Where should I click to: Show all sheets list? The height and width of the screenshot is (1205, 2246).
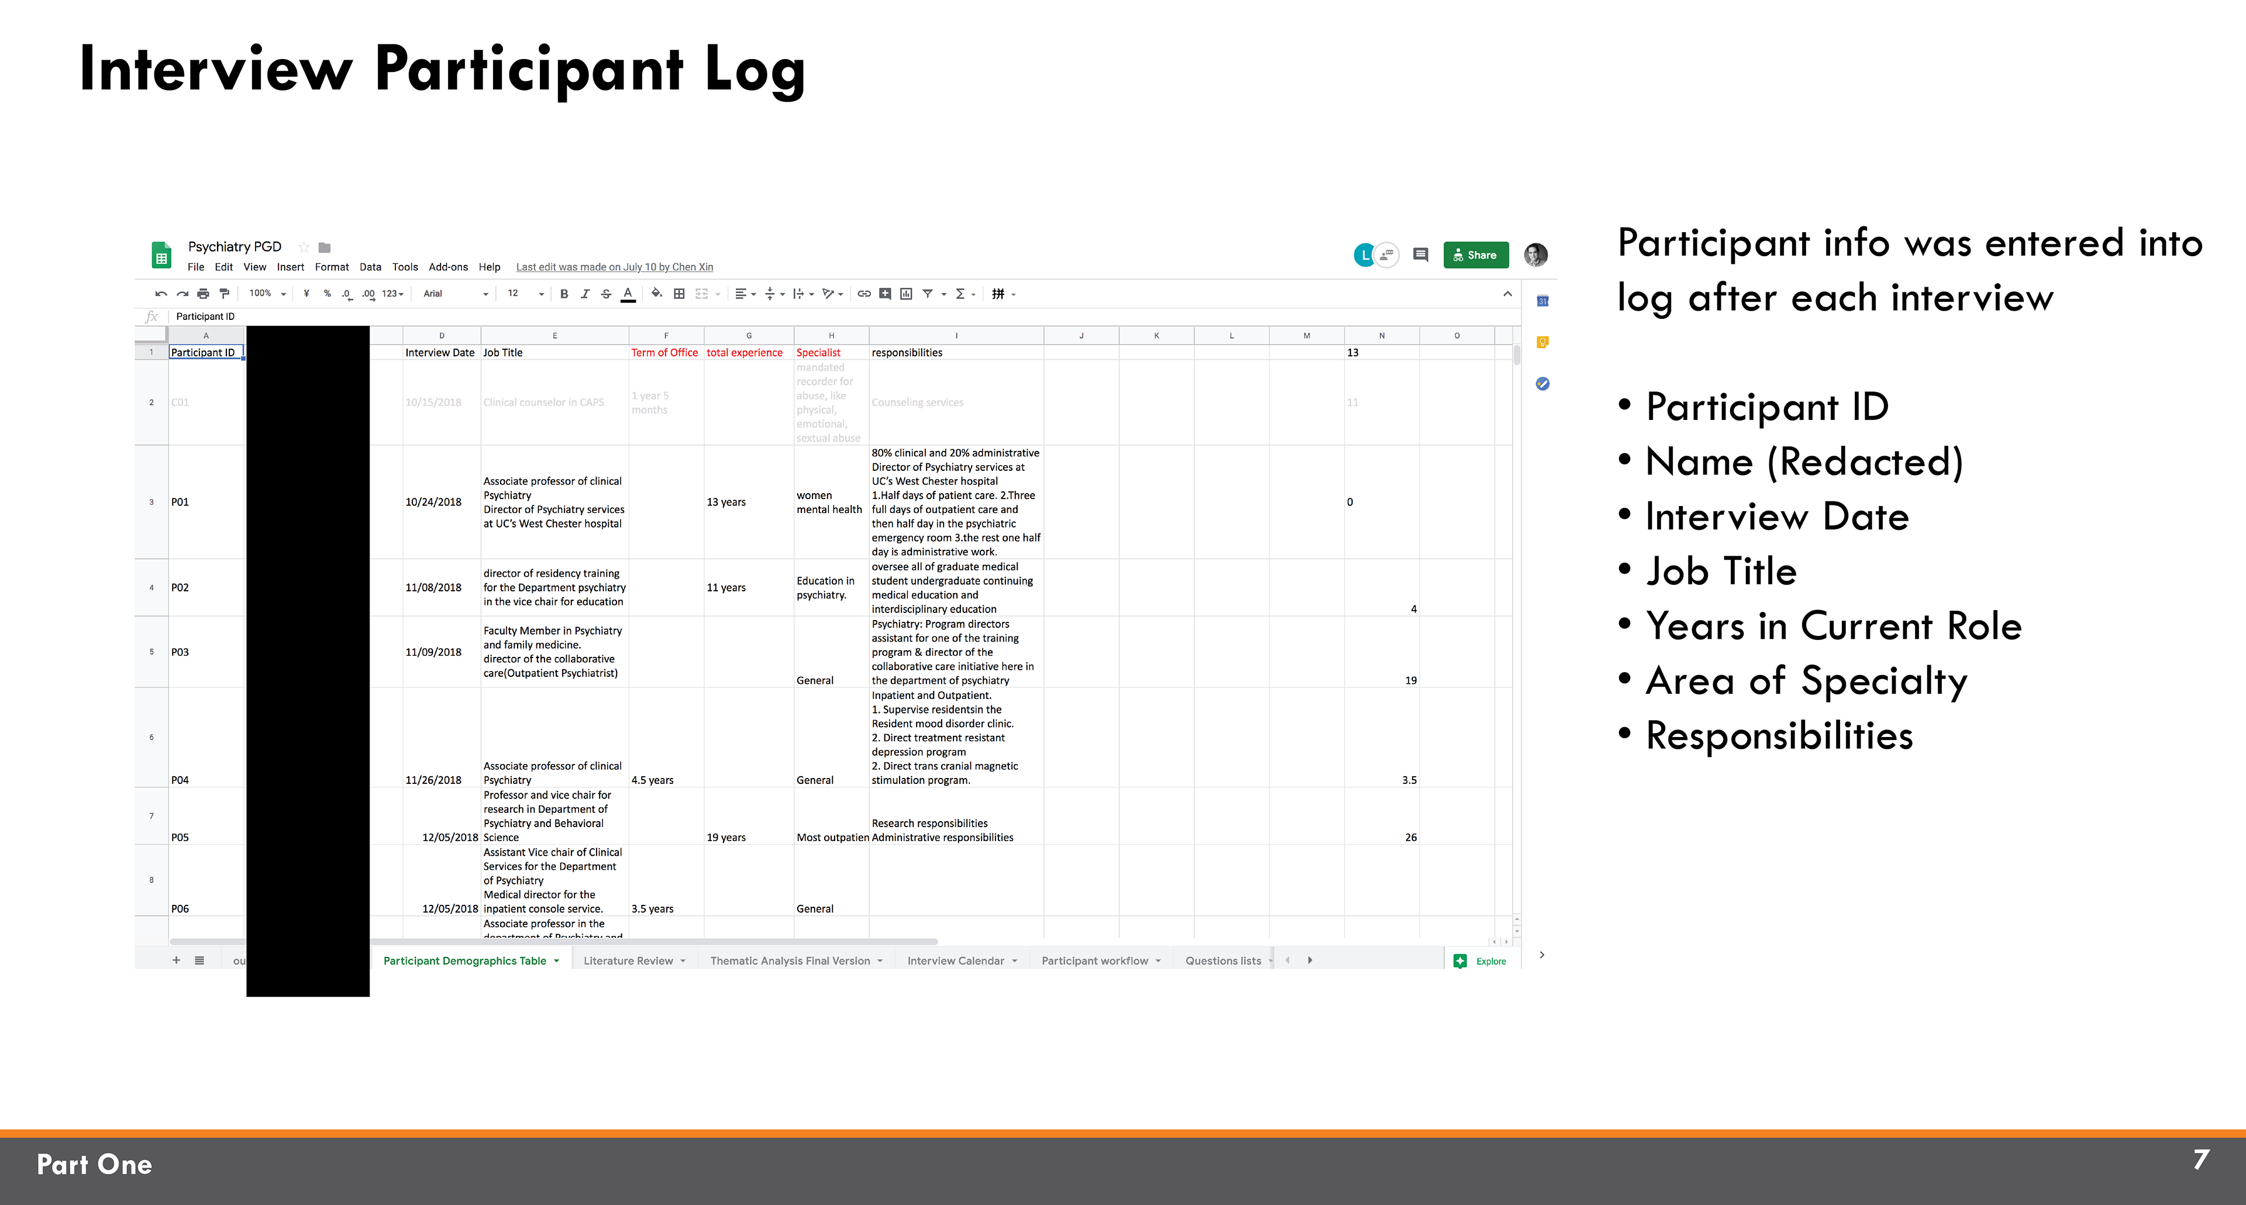click(x=199, y=960)
